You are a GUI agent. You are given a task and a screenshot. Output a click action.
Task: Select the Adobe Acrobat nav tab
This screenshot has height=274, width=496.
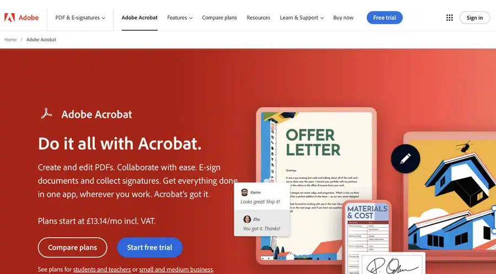(x=139, y=18)
